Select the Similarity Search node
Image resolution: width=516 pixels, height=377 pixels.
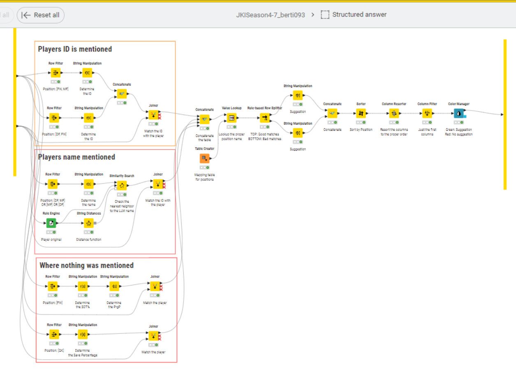point(121,185)
